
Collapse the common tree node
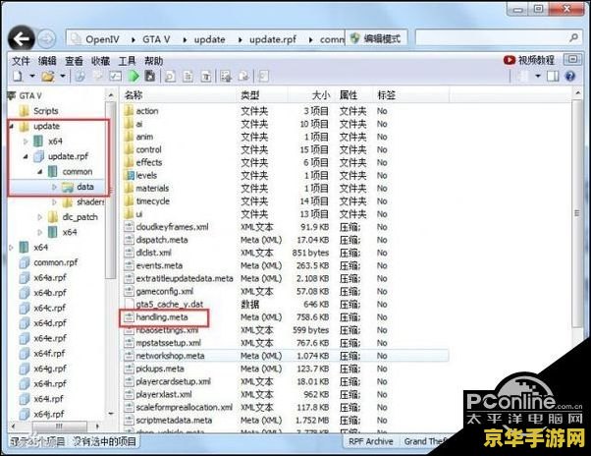[40, 172]
